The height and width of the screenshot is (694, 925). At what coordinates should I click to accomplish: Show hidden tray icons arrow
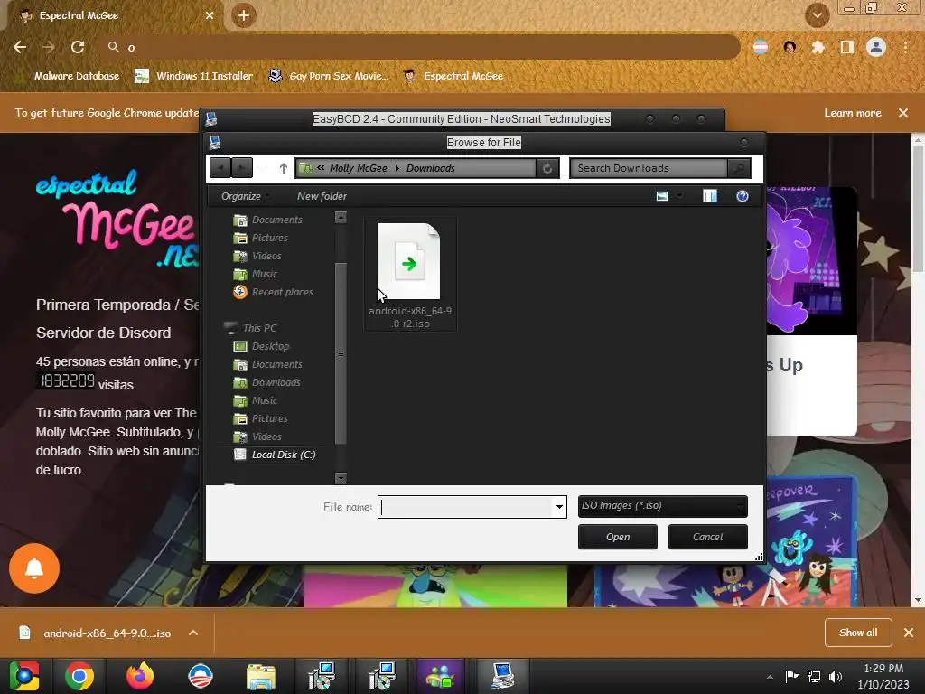pyautogui.click(x=770, y=677)
